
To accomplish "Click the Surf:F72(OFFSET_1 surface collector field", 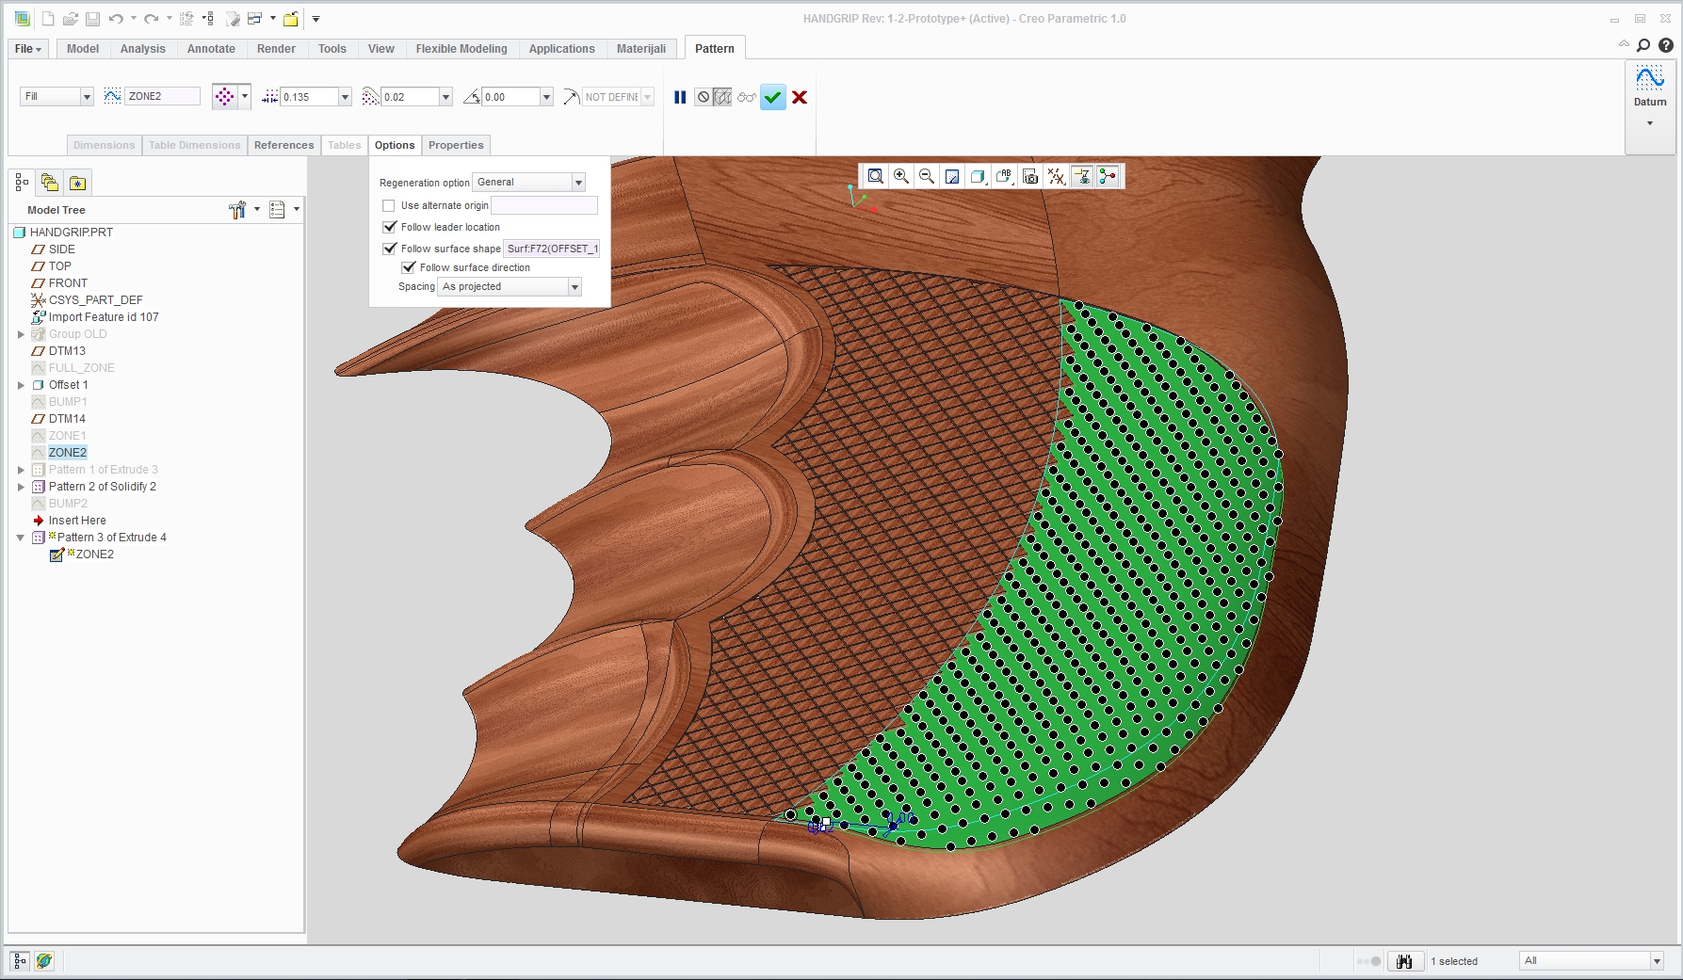I will (552, 249).
